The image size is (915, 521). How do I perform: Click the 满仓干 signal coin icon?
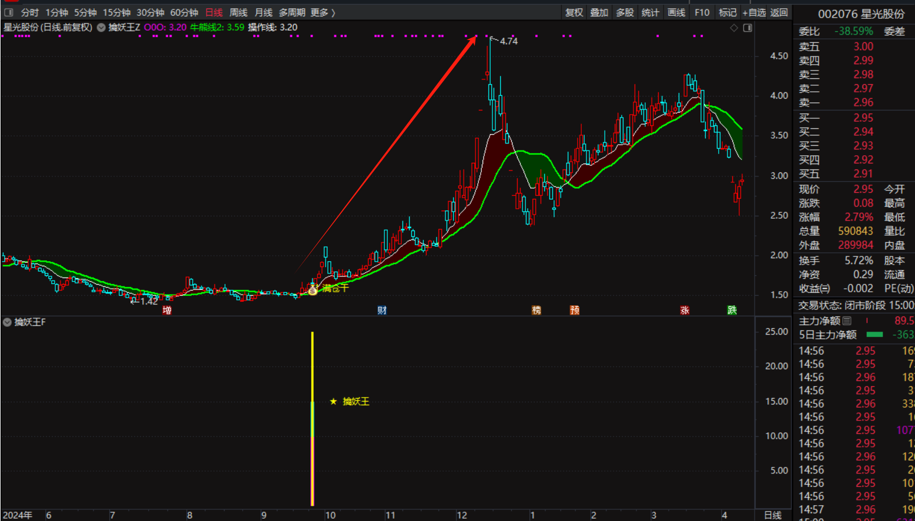tap(313, 290)
